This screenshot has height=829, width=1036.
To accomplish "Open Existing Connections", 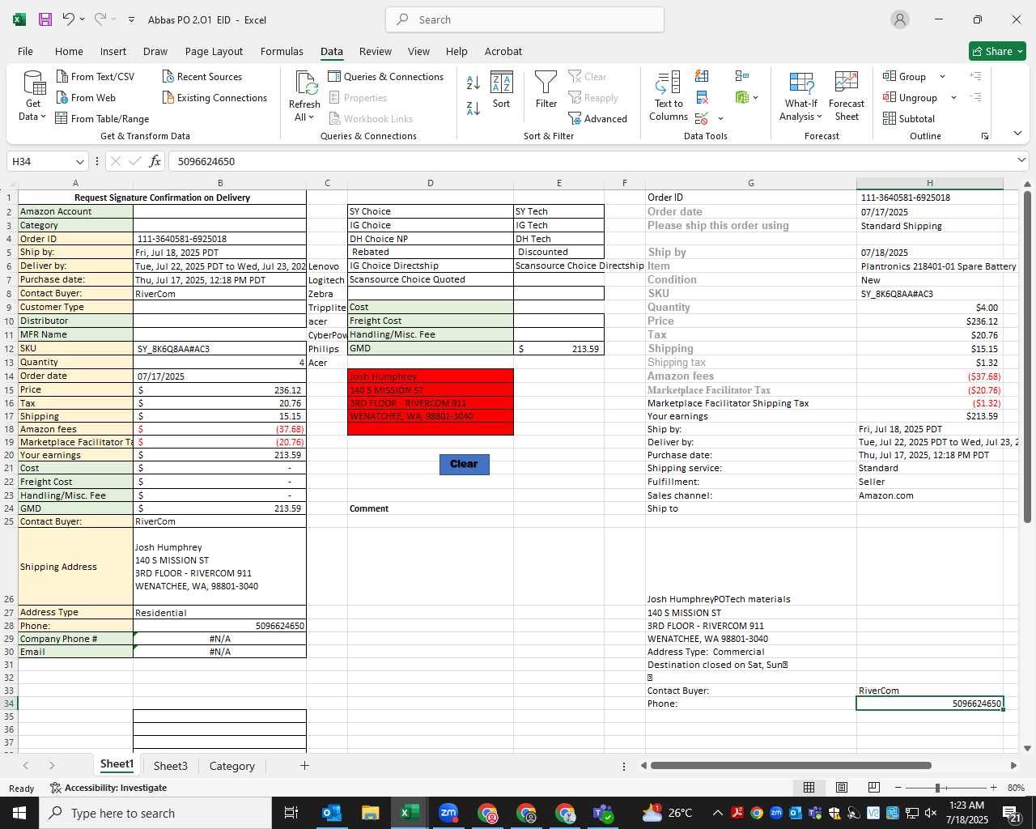I will tap(214, 97).
